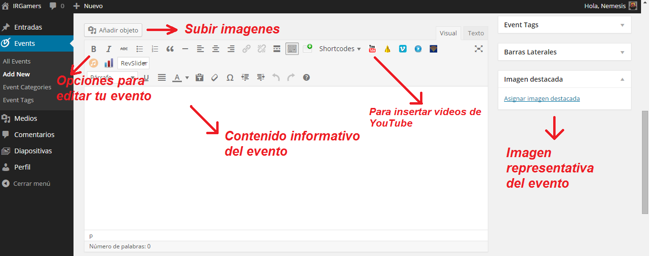Toggle italic text formatting
This screenshot has width=652, height=256.
(109, 49)
